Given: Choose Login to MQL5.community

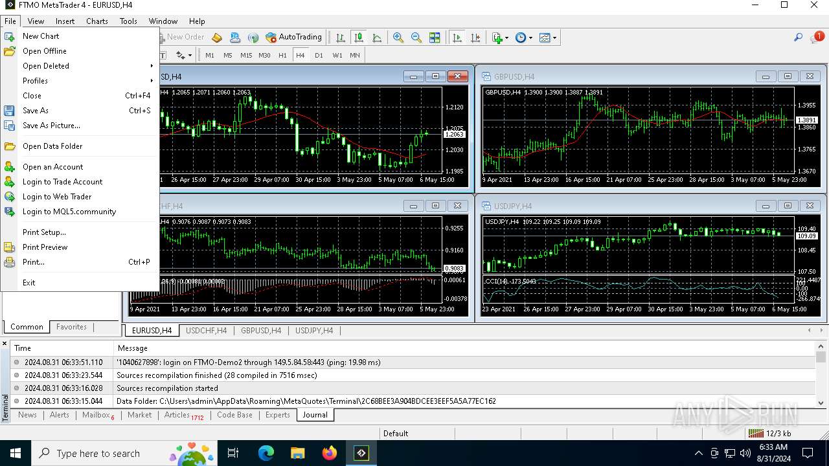Looking at the screenshot, I should (x=80, y=212).
